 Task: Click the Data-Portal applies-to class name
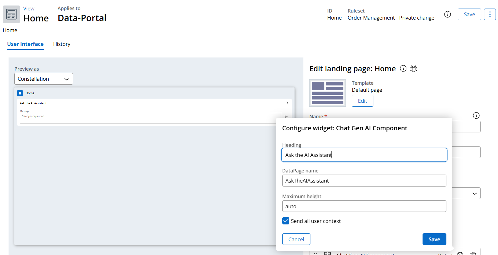(x=82, y=18)
